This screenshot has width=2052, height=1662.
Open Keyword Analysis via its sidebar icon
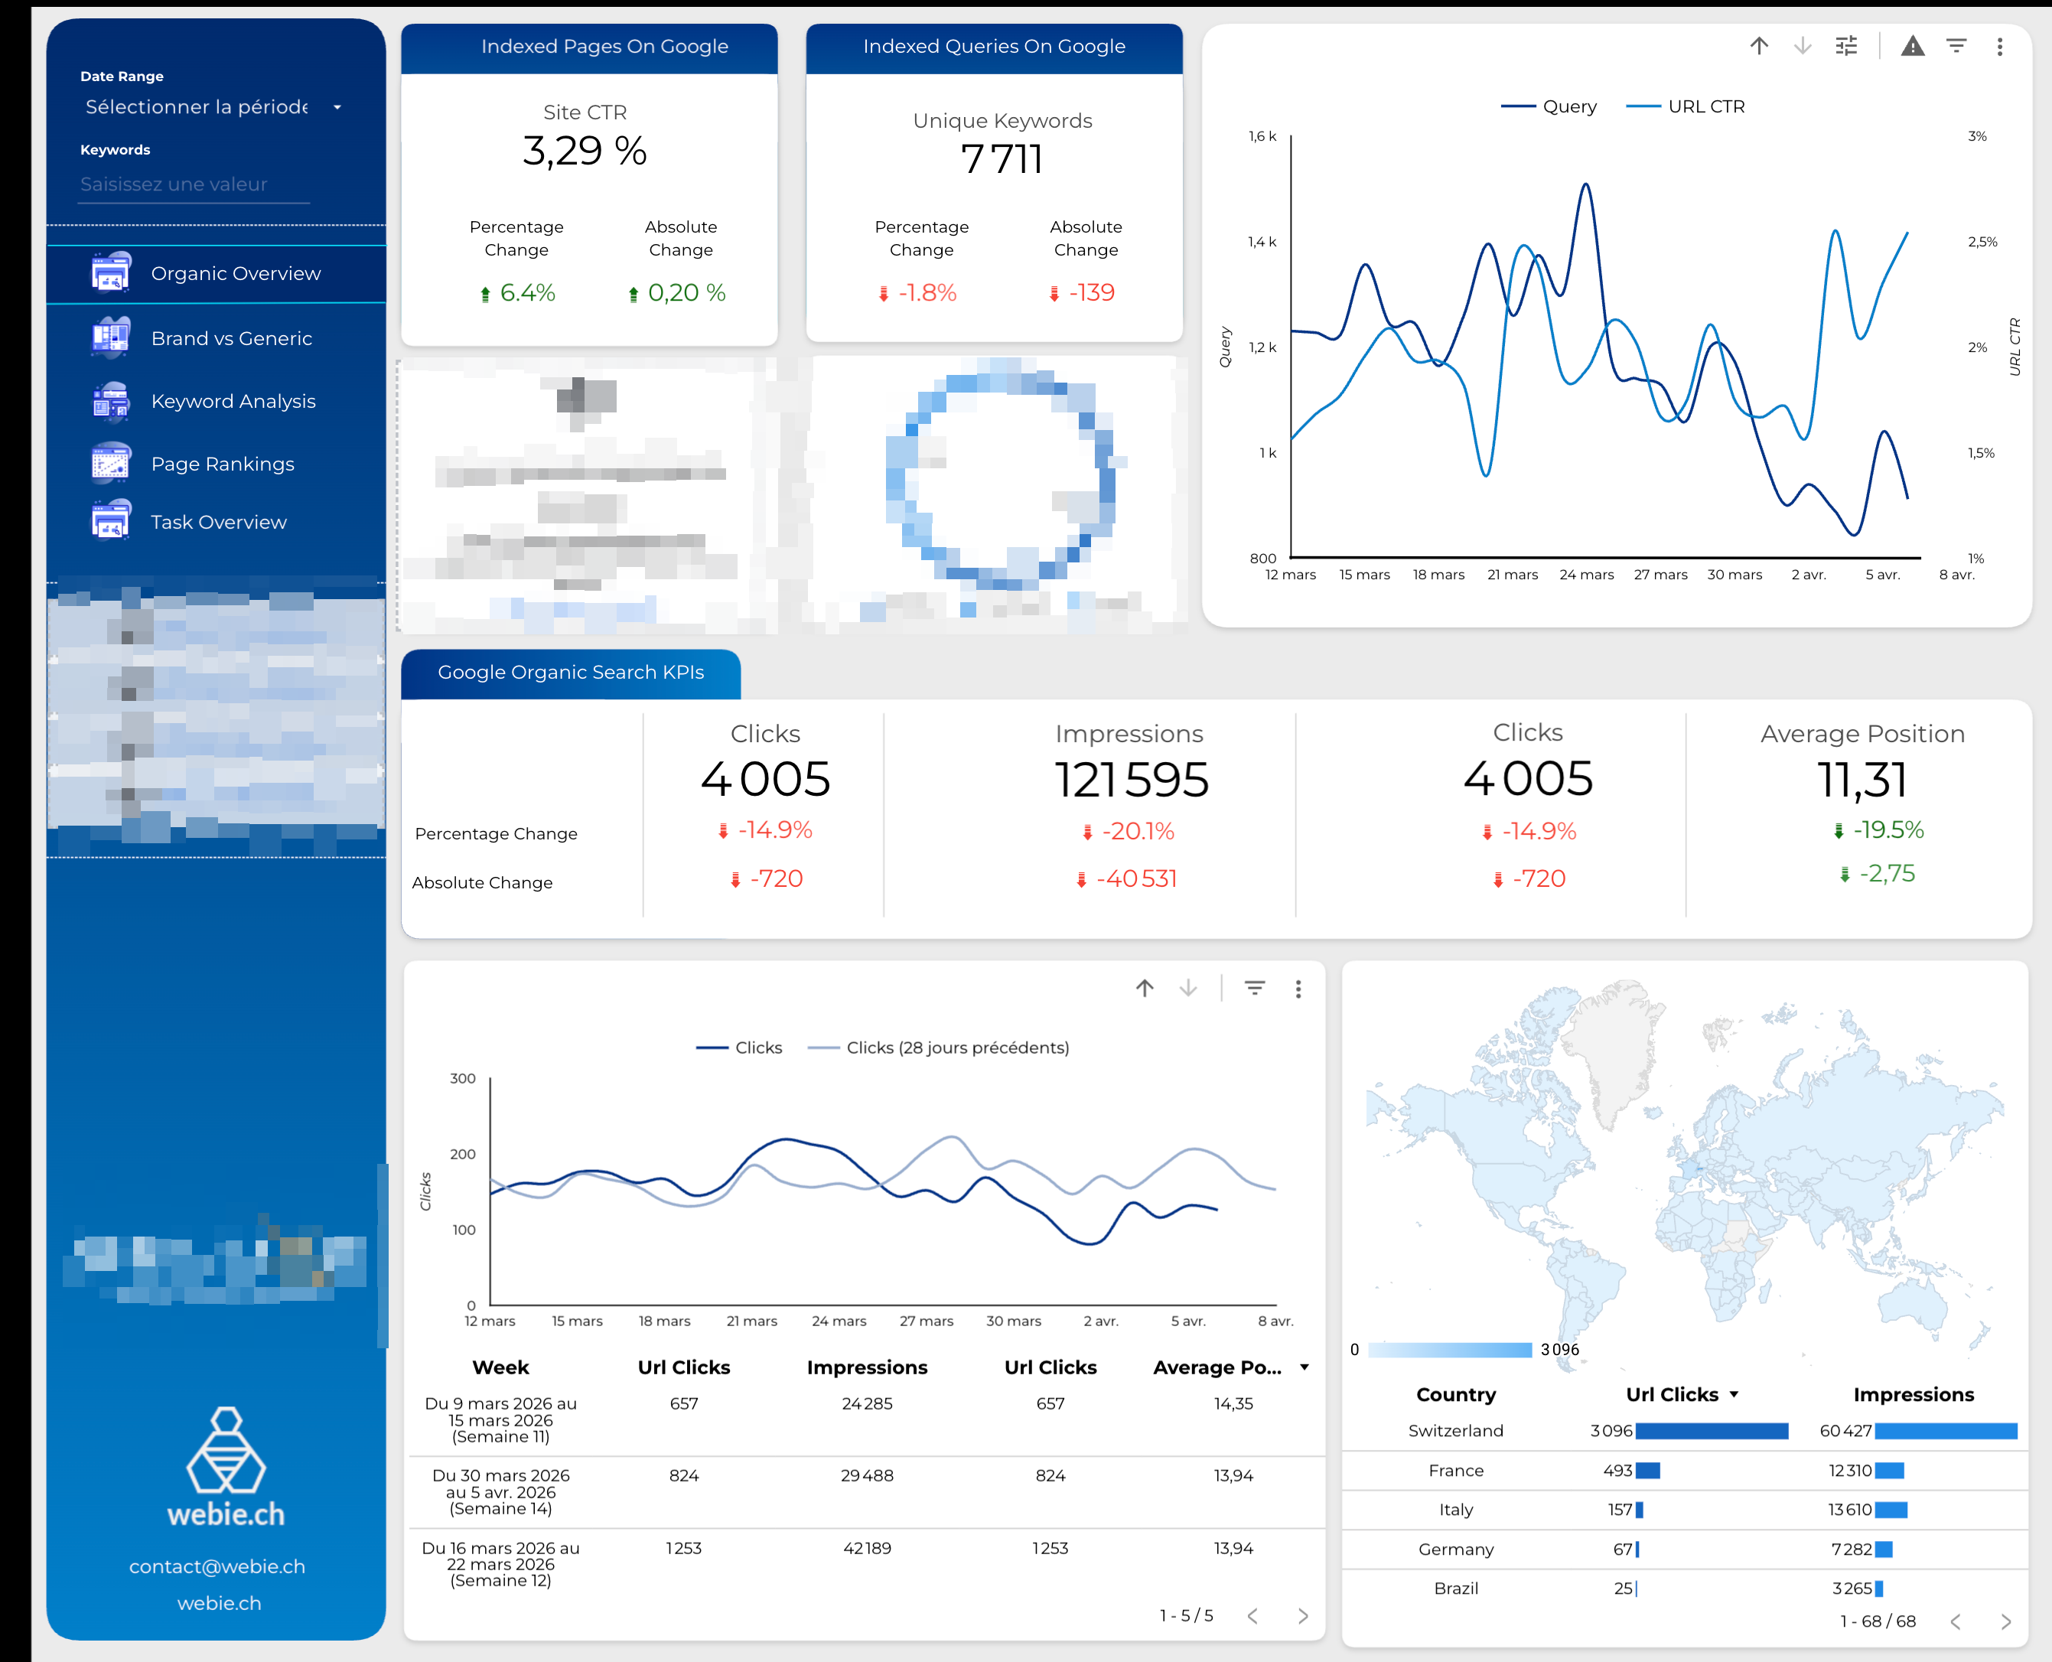pos(110,401)
